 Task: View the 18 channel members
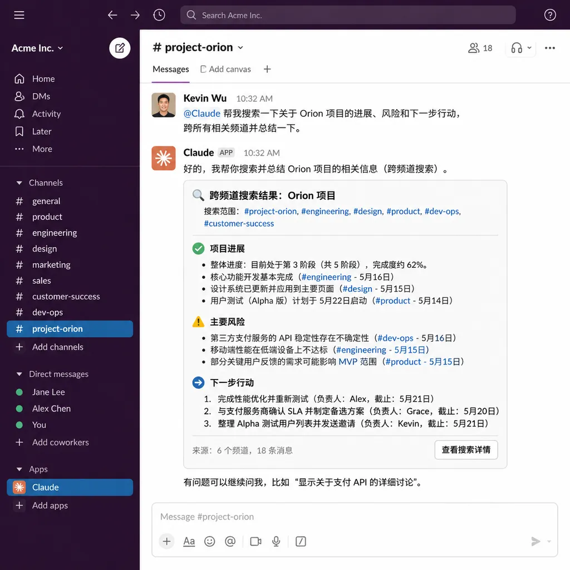[480, 48]
